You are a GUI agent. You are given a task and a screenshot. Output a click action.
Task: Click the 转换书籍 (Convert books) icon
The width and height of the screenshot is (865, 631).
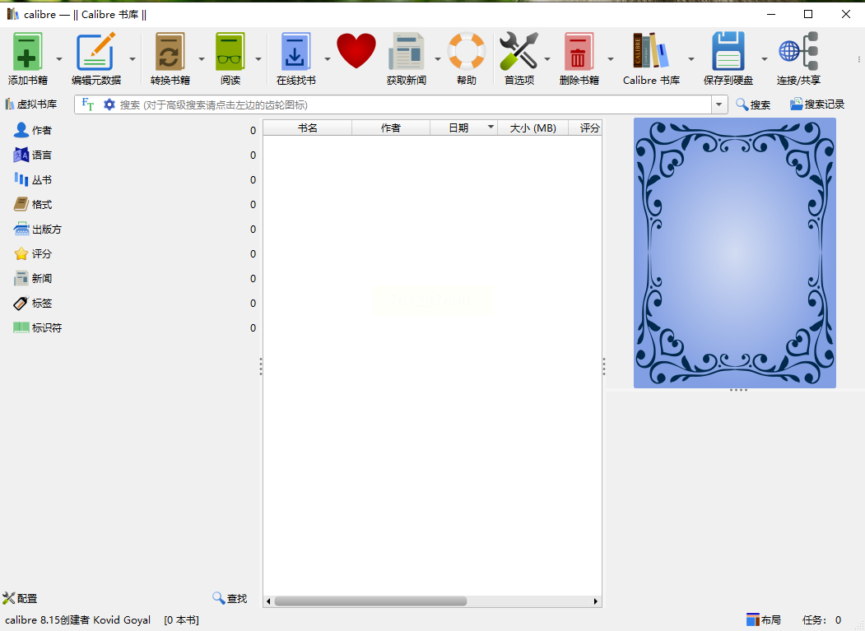tap(170, 52)
